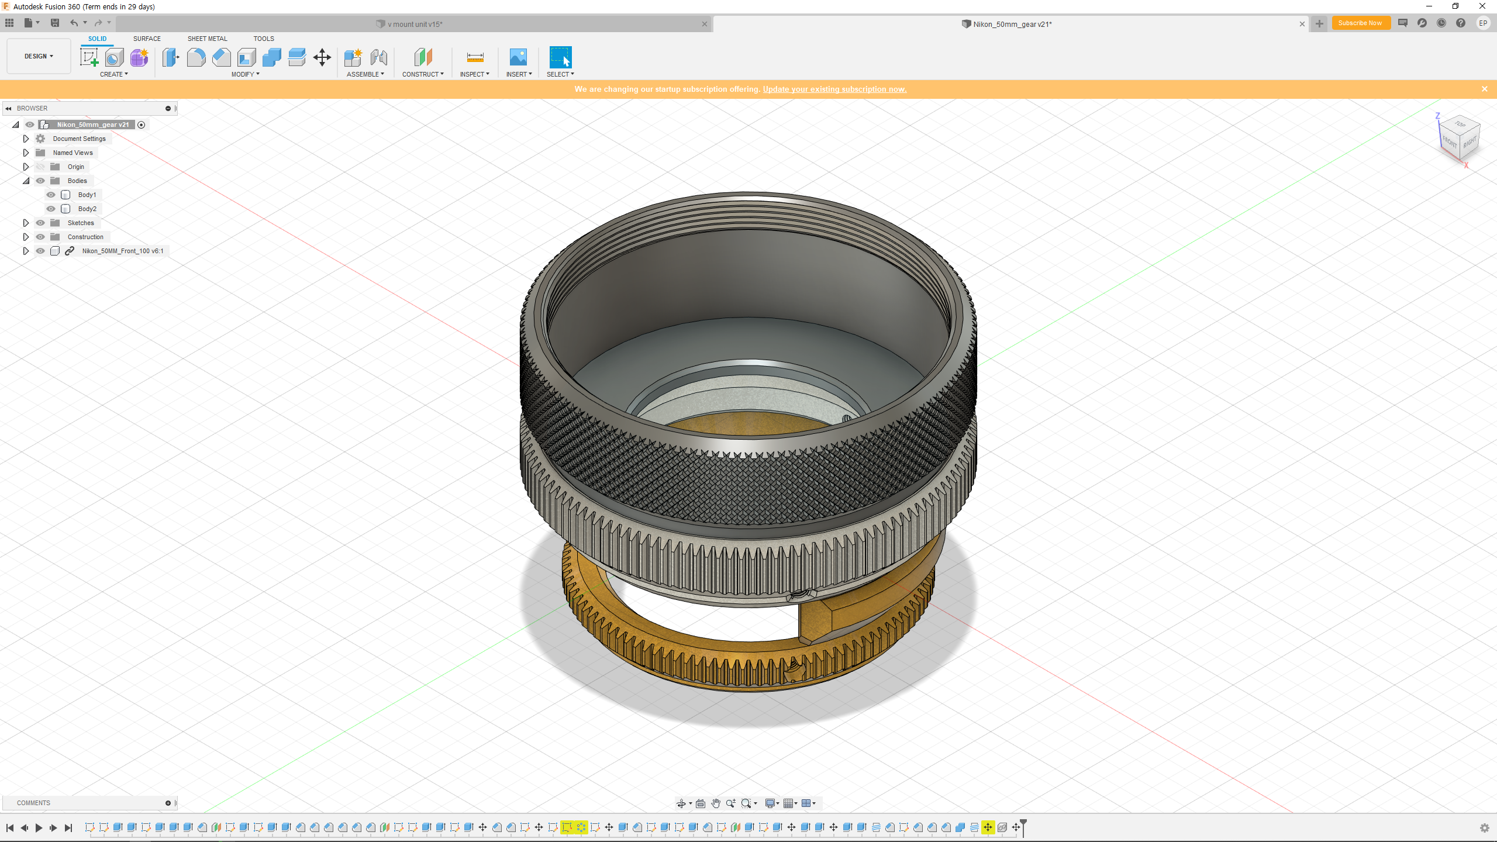
Task: Click the Save icon in top bar
Action: tap(55, 23)
